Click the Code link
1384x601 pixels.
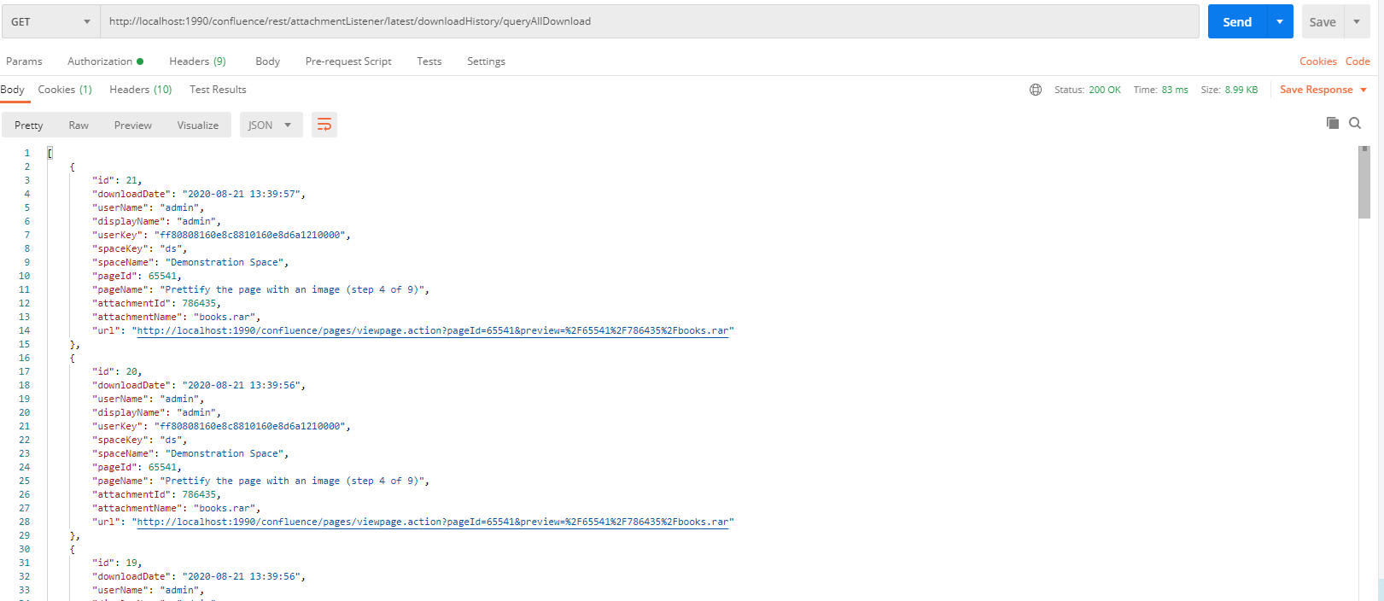[x=1358, y=61]
